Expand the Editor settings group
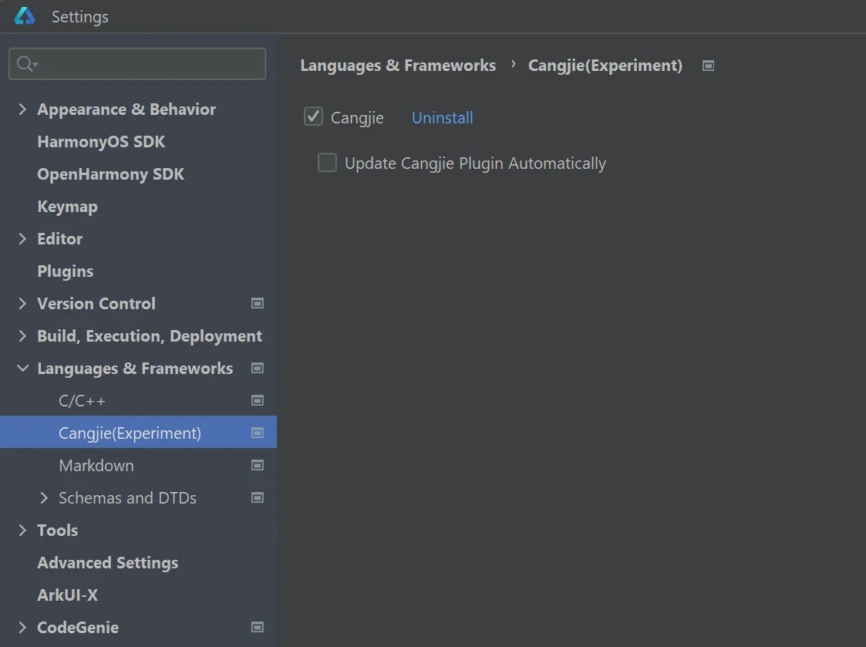866x647 pixels. tap(22, 239)
